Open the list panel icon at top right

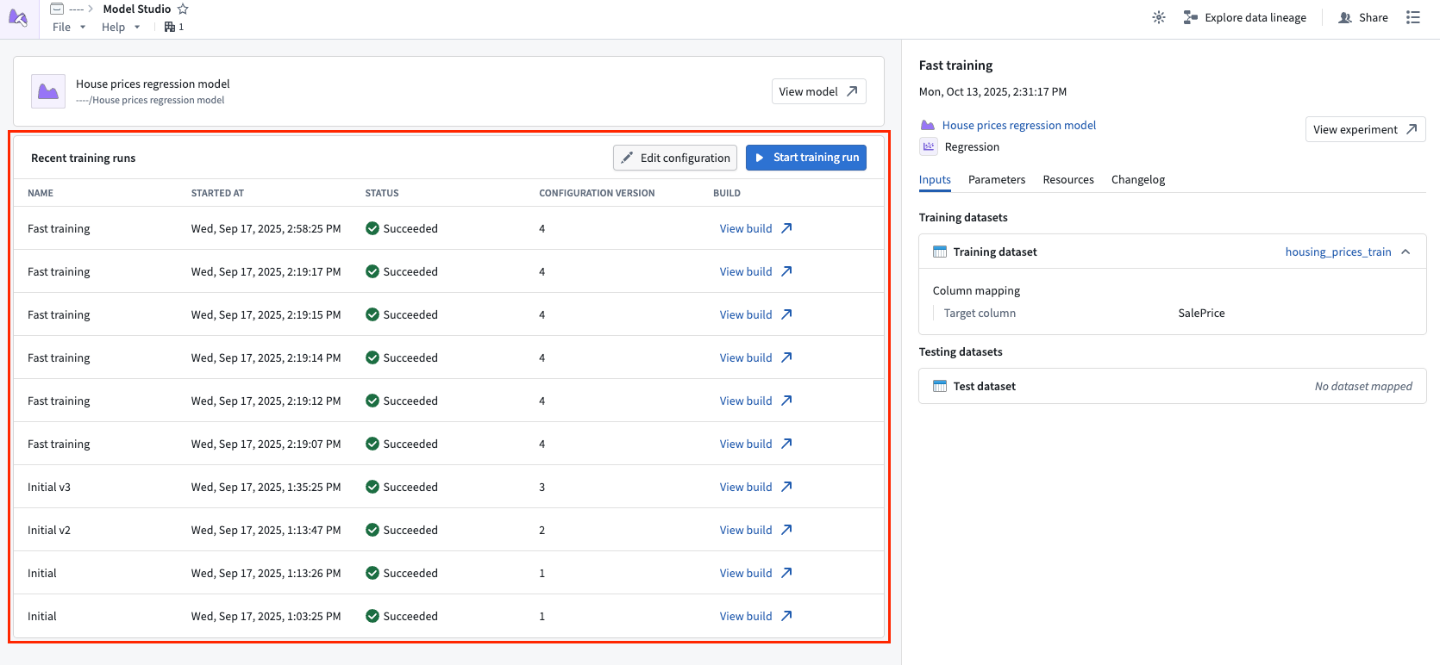(x=1413, y=17)
